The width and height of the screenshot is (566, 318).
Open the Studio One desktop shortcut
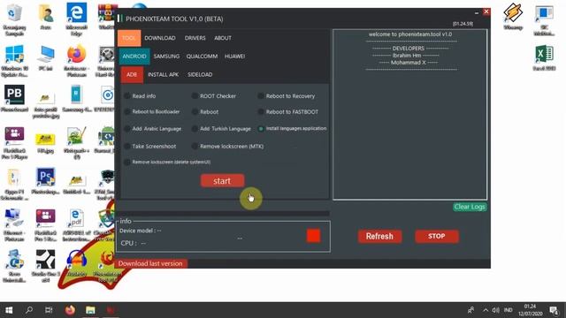coord(45,266)
